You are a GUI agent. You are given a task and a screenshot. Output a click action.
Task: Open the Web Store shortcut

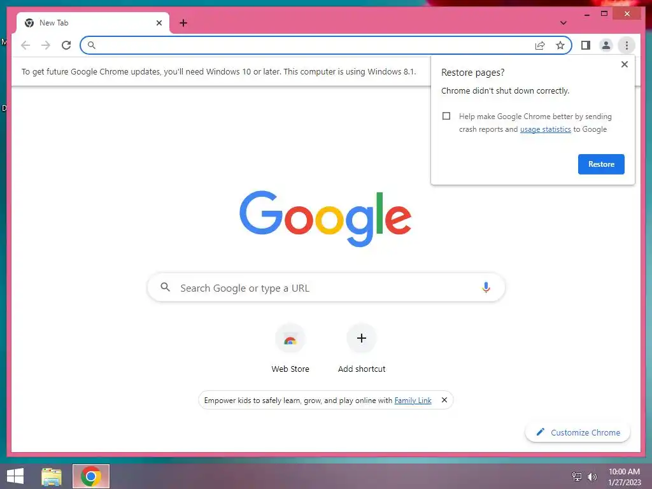click(x=290, y=349)
